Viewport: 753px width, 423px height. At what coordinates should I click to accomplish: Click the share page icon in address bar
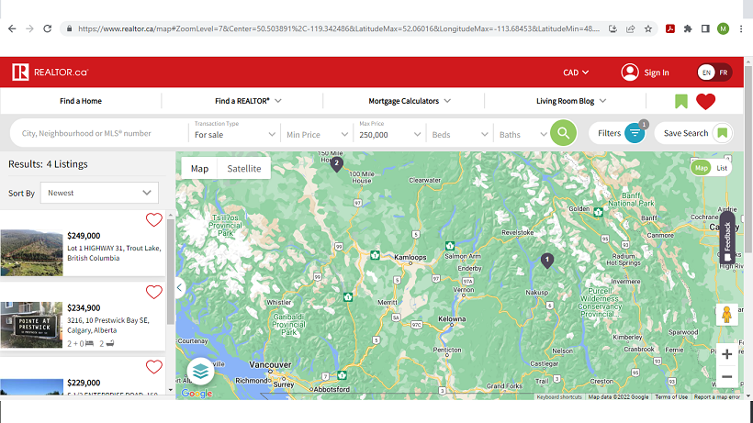[630, 28]
